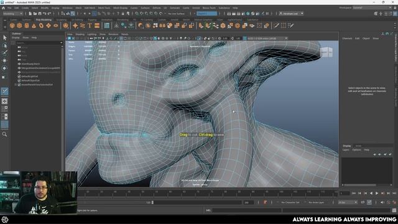398x224 pixels.
Task: Switch to the Rigging shelf tab
Action: [x=92, y=19]
